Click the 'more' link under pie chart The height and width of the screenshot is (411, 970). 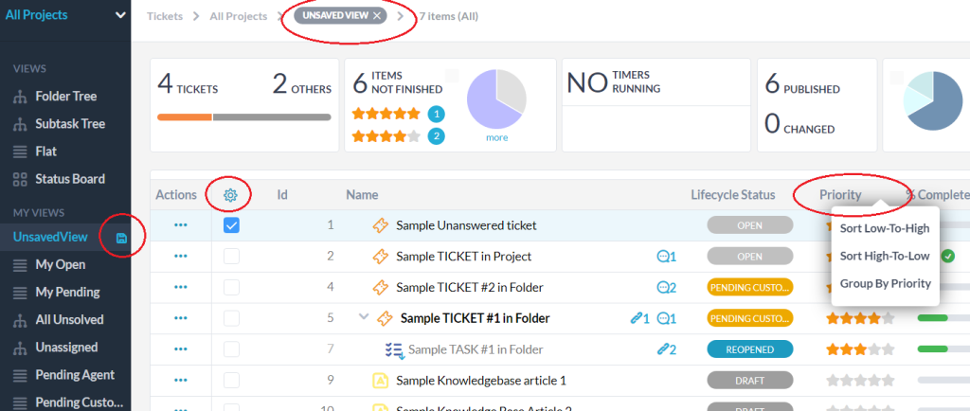pyautogui.click(x=497, y=138)
